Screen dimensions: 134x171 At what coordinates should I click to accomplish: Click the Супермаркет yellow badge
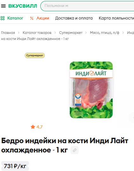click(35, 55)
